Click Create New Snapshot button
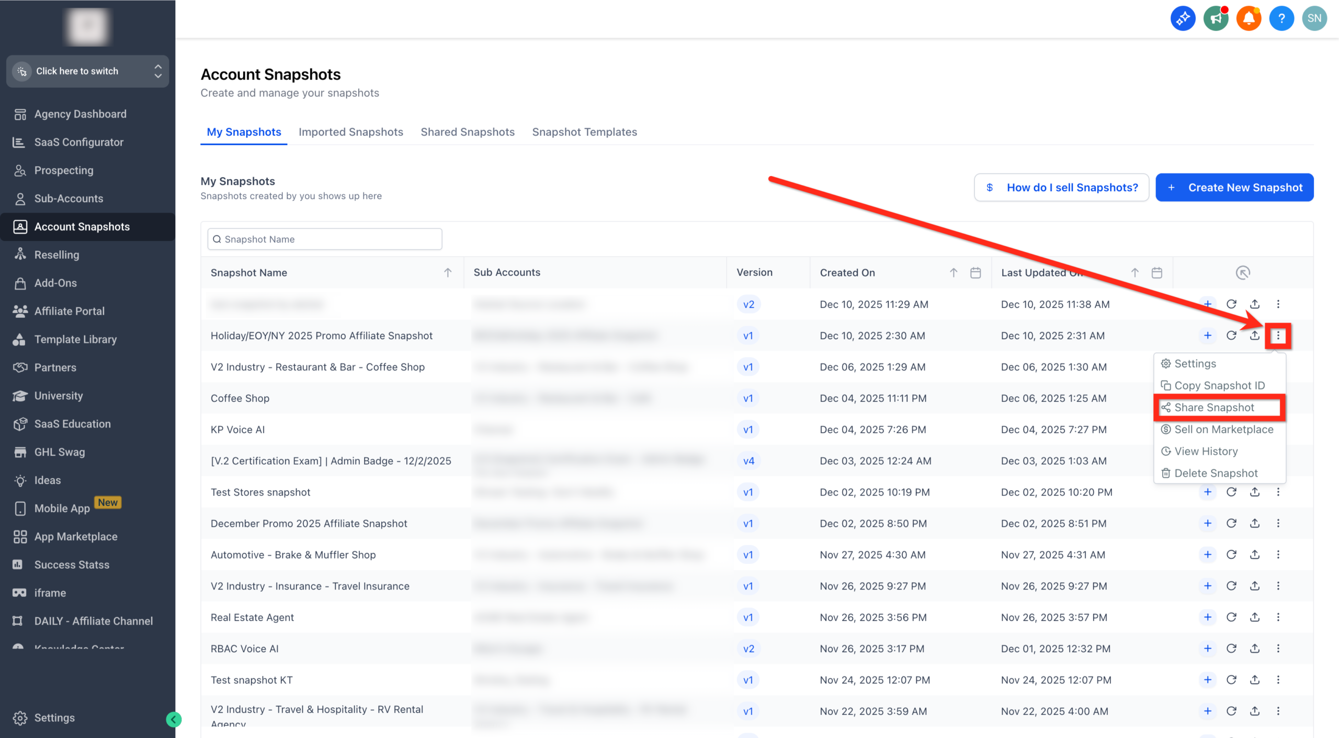This screenshot has width=1339, height=738. [1234, 188]
